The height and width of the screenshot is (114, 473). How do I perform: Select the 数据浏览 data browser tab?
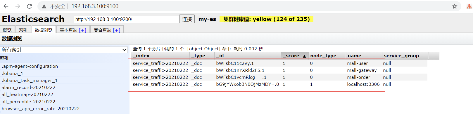coord(44,30)
